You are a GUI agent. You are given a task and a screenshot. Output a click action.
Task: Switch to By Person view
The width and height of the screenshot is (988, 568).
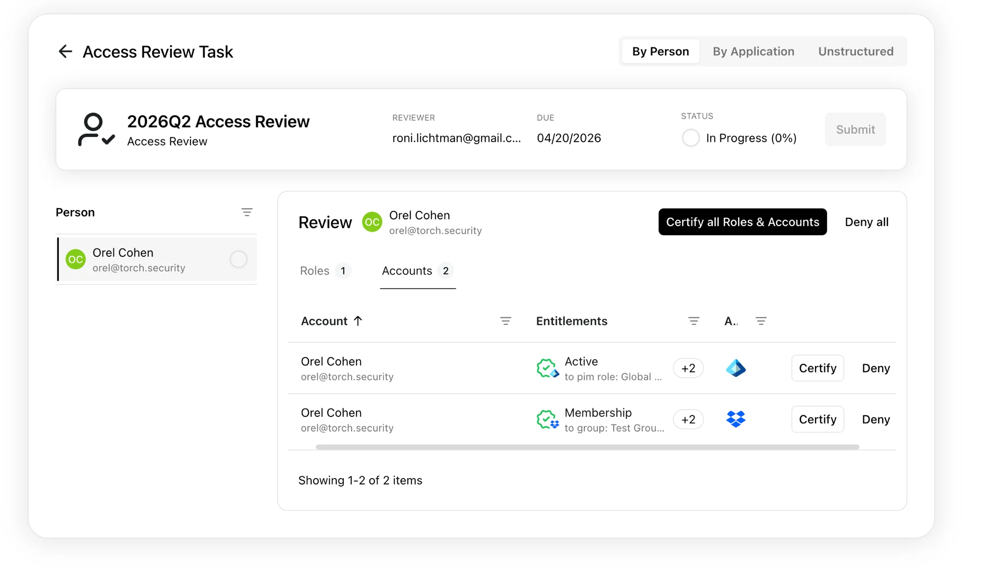point(660,51)
